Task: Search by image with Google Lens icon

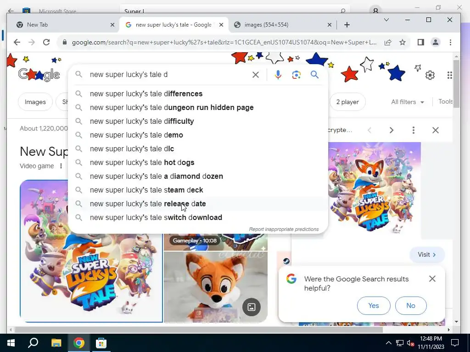Action: (x=296, y=75)
